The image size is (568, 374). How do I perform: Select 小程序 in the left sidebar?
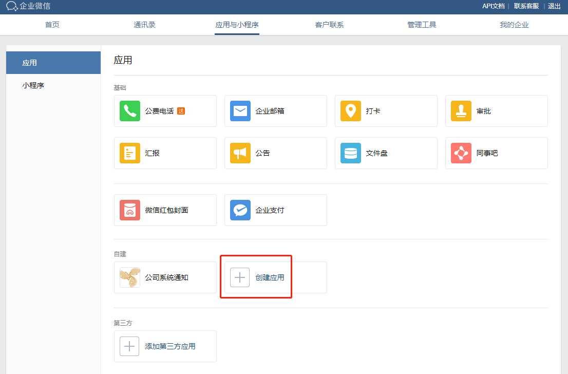coord(53,85)
